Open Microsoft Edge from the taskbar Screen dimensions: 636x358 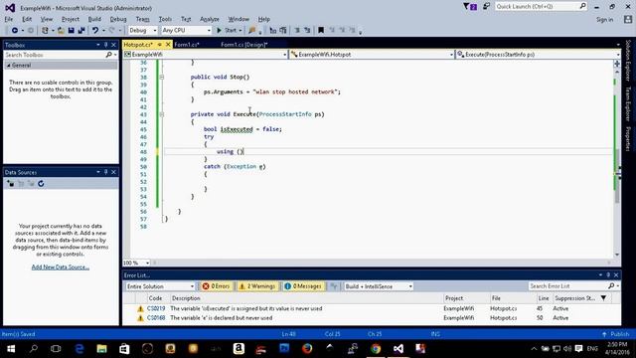tap(79, 349)
